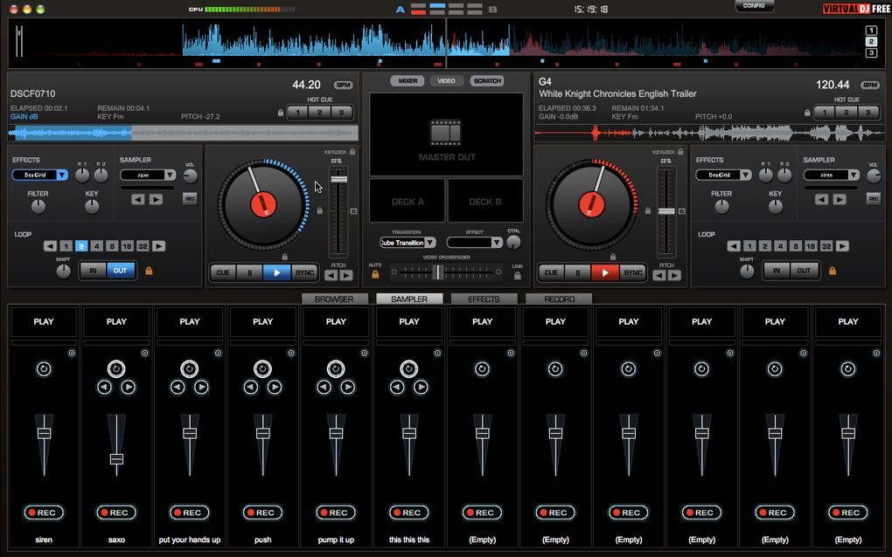892x557 pixels.
Task: Shift saxo sample left arrow
Action: pyautogui.click(x=104, y=388)
